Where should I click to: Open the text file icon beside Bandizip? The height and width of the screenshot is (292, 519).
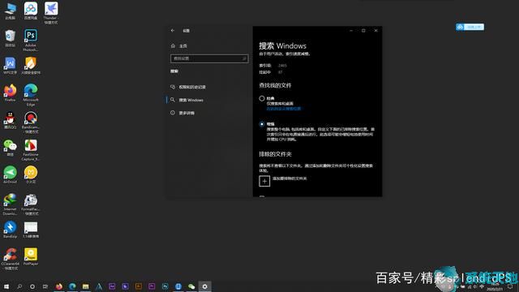(31, 230)
